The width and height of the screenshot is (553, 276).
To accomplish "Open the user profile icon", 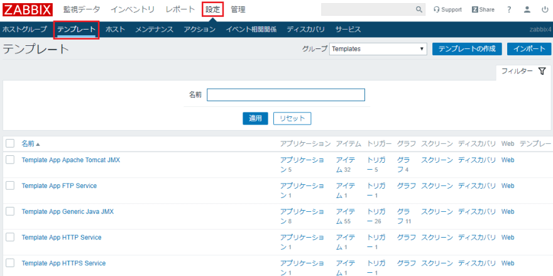I will click(x=527, y=9).
